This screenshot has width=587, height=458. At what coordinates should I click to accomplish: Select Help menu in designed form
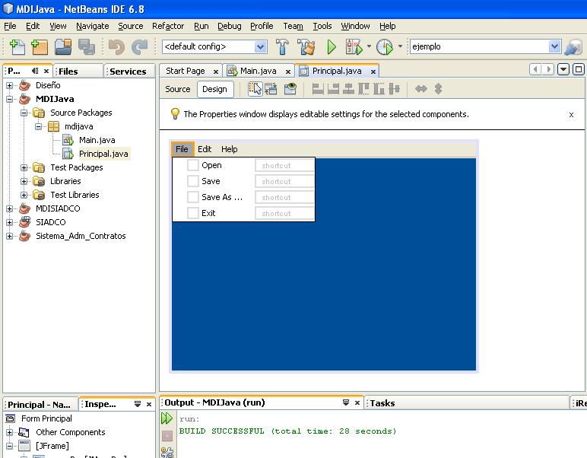[x=230, y=149]
